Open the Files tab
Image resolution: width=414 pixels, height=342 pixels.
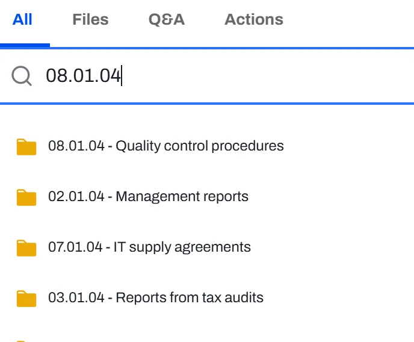[x=90, y=20]
